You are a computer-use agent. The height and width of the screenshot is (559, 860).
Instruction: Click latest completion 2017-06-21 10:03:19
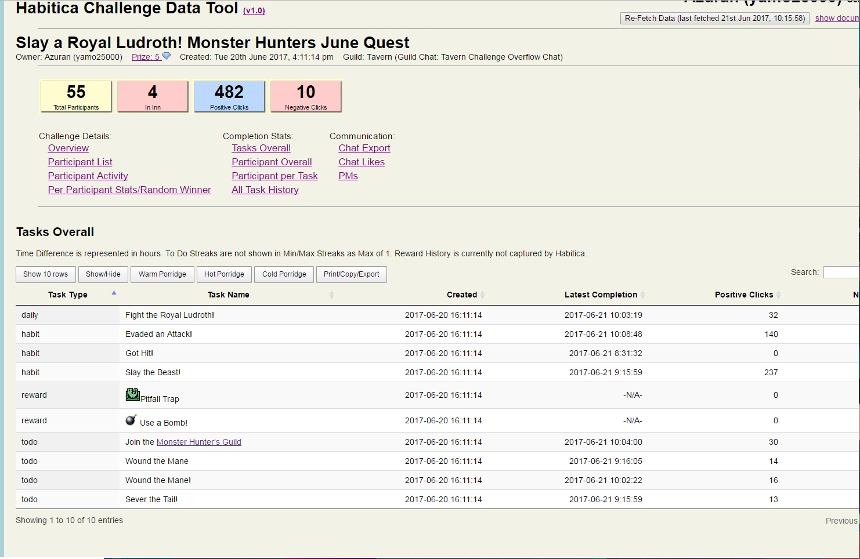click(604, 315)
